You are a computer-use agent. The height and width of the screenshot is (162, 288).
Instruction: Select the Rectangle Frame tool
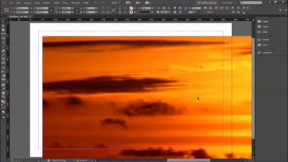tap(3, 59)
